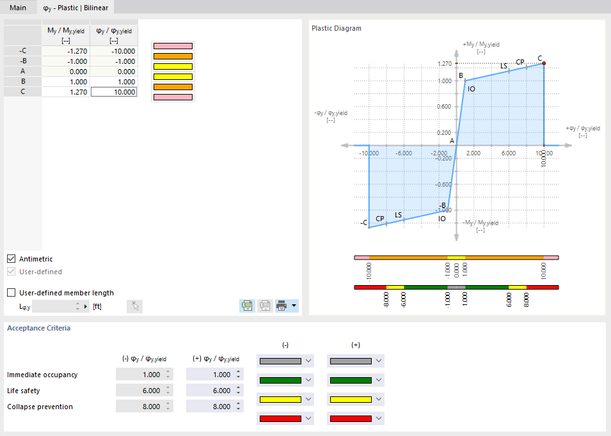Click the Print icon

(x=280, y=306)
